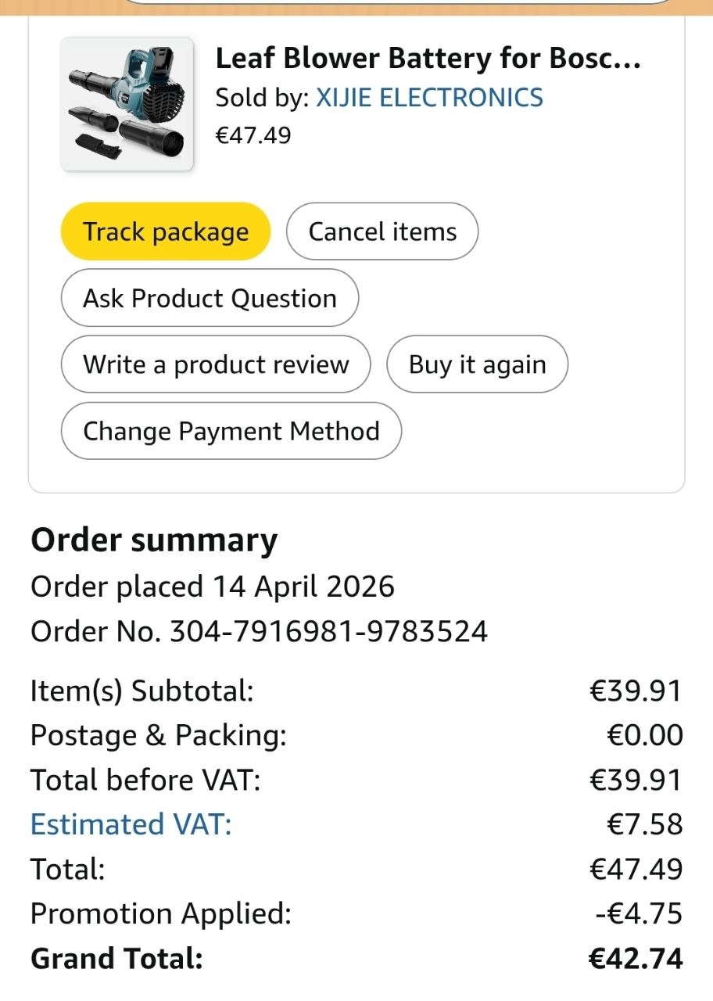Image resolution: width=713 pixels, height=1001 pixels.
Task: Open the Estimated VAT link
Action: point(131,824)
